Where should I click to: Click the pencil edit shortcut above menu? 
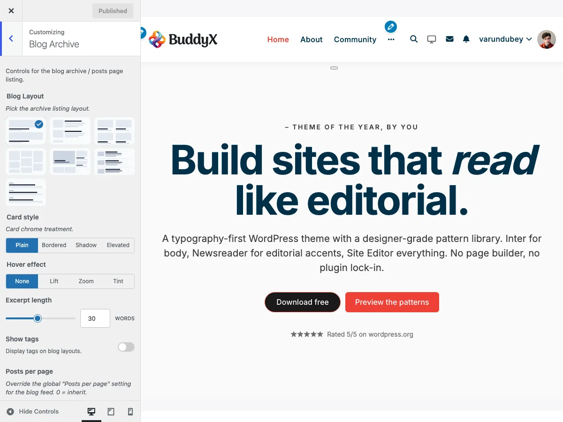pos(390,27)
